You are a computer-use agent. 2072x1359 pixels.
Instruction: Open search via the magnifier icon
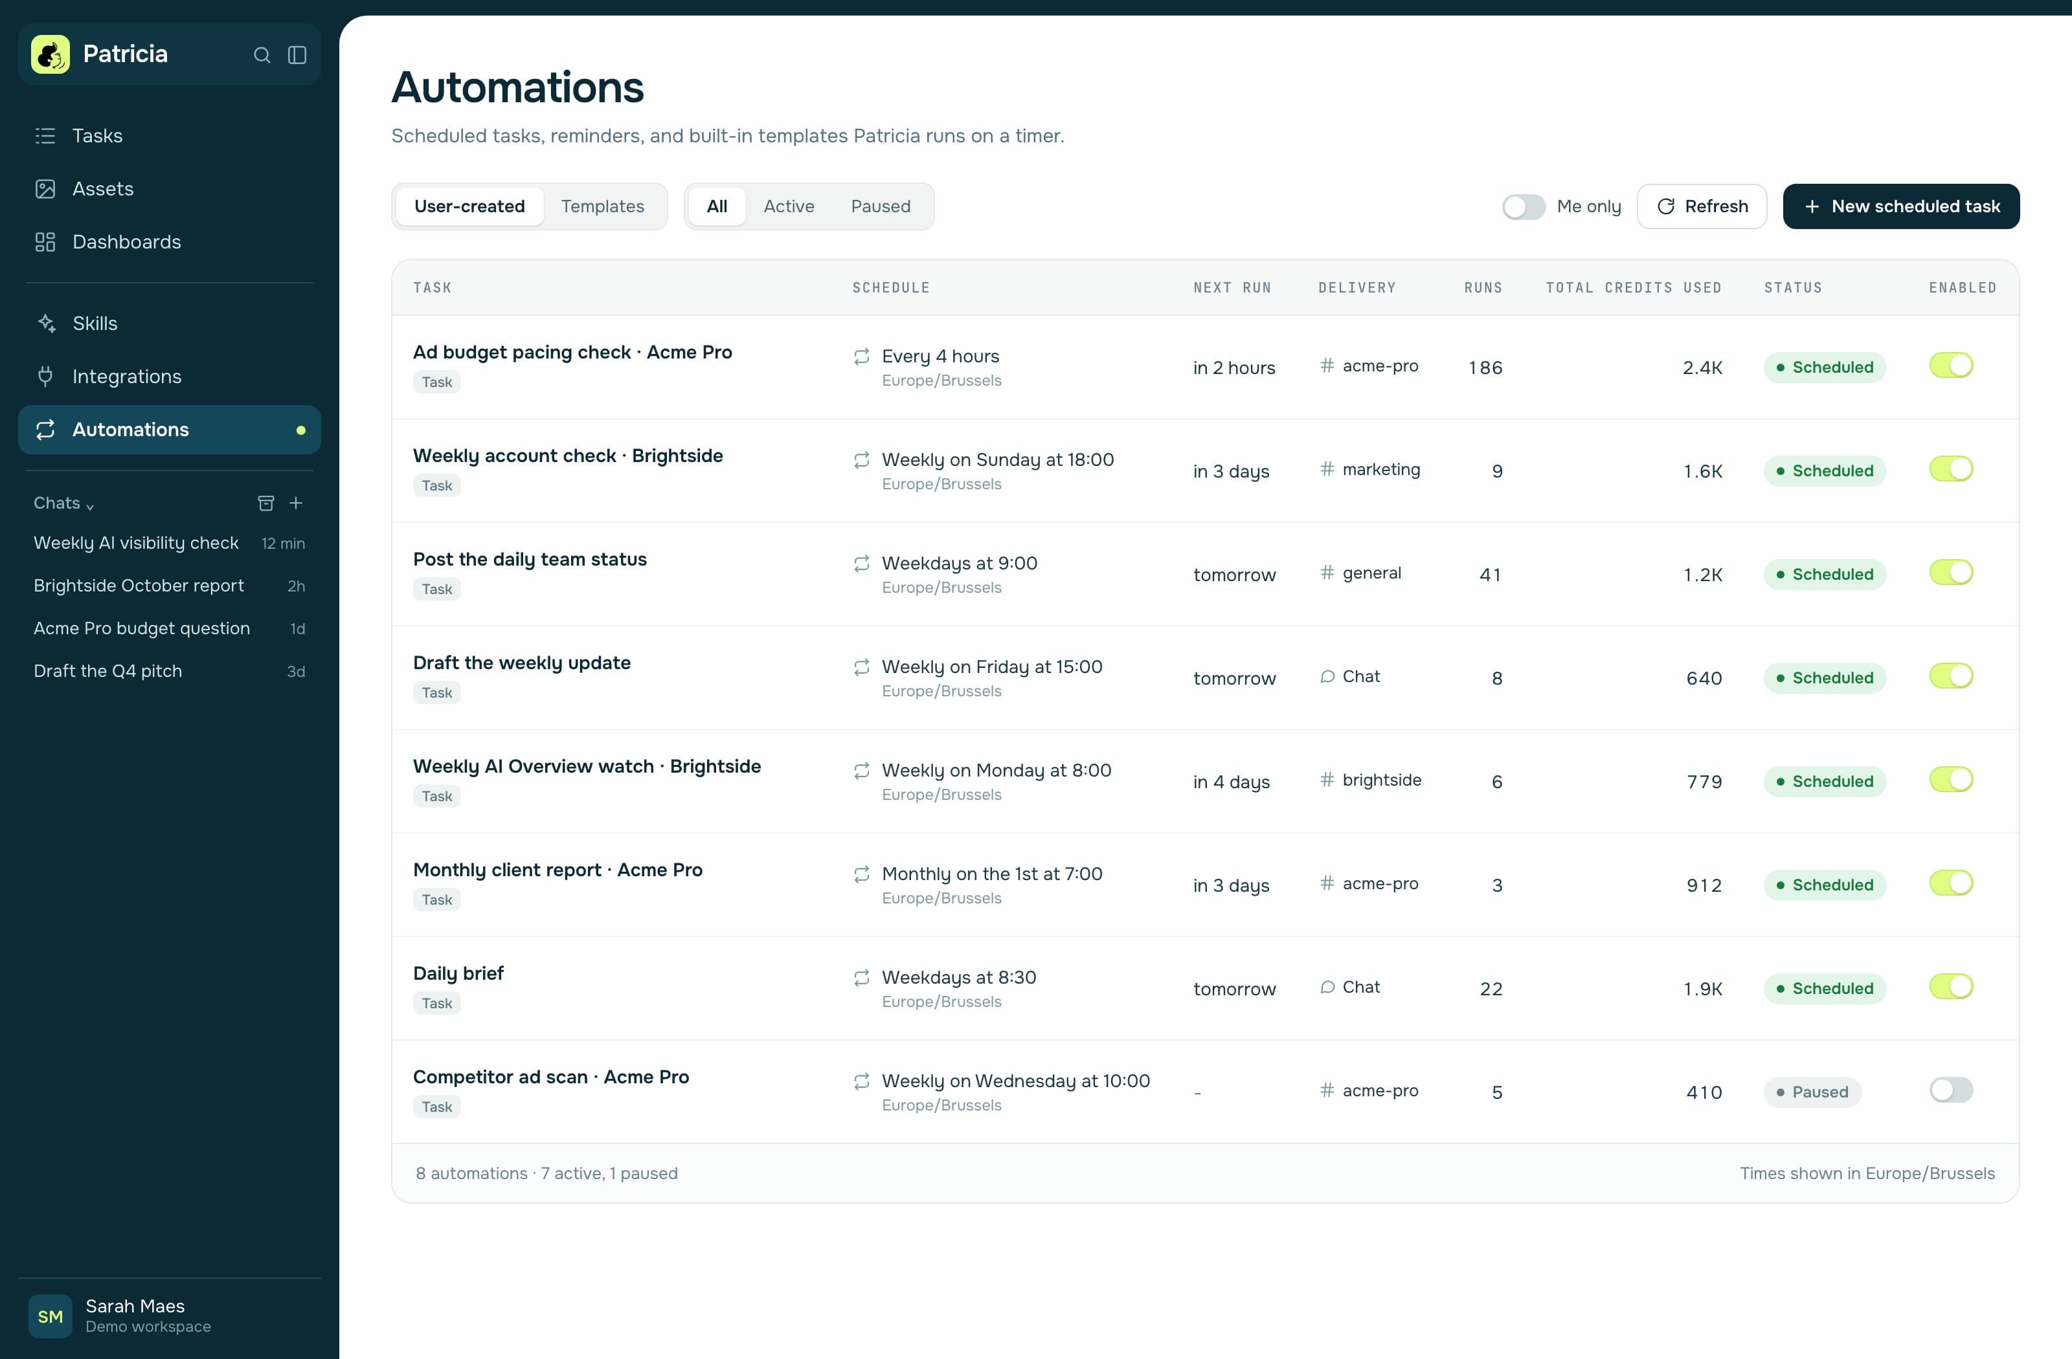tap(261, 55)
